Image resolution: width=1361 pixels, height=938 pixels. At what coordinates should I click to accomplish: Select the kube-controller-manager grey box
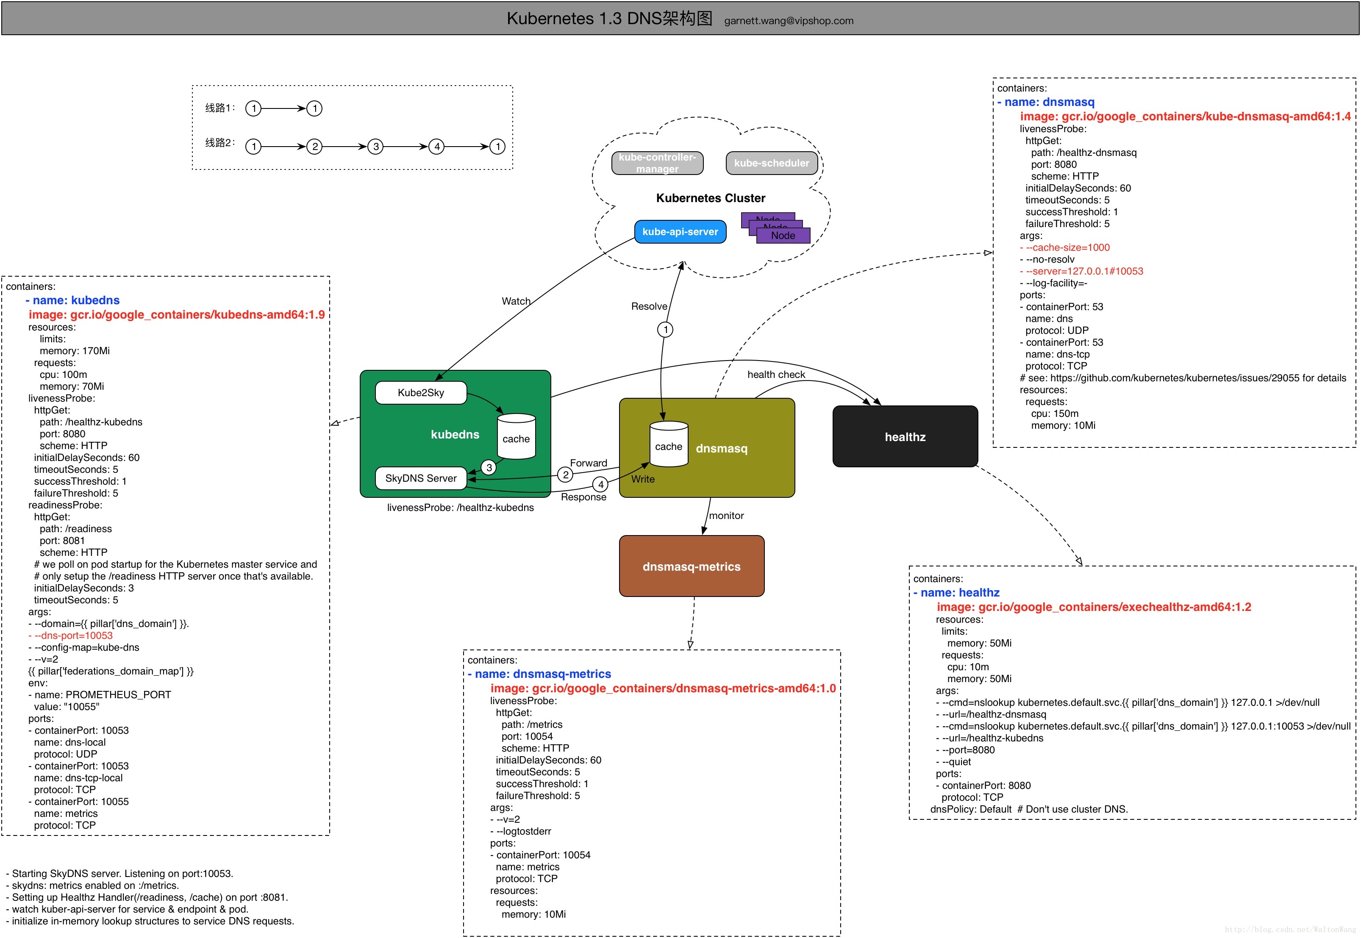click(x=657, y=163)
